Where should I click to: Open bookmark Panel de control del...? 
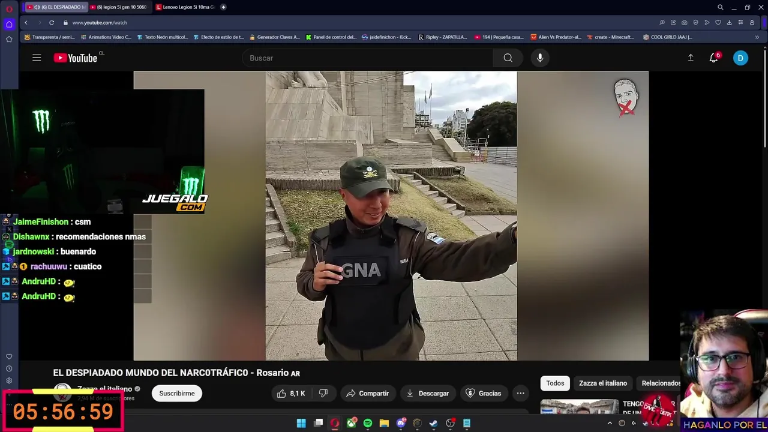click(331, 37)
